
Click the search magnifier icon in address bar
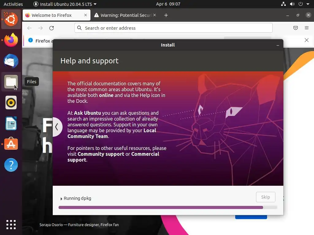[79, 28]
